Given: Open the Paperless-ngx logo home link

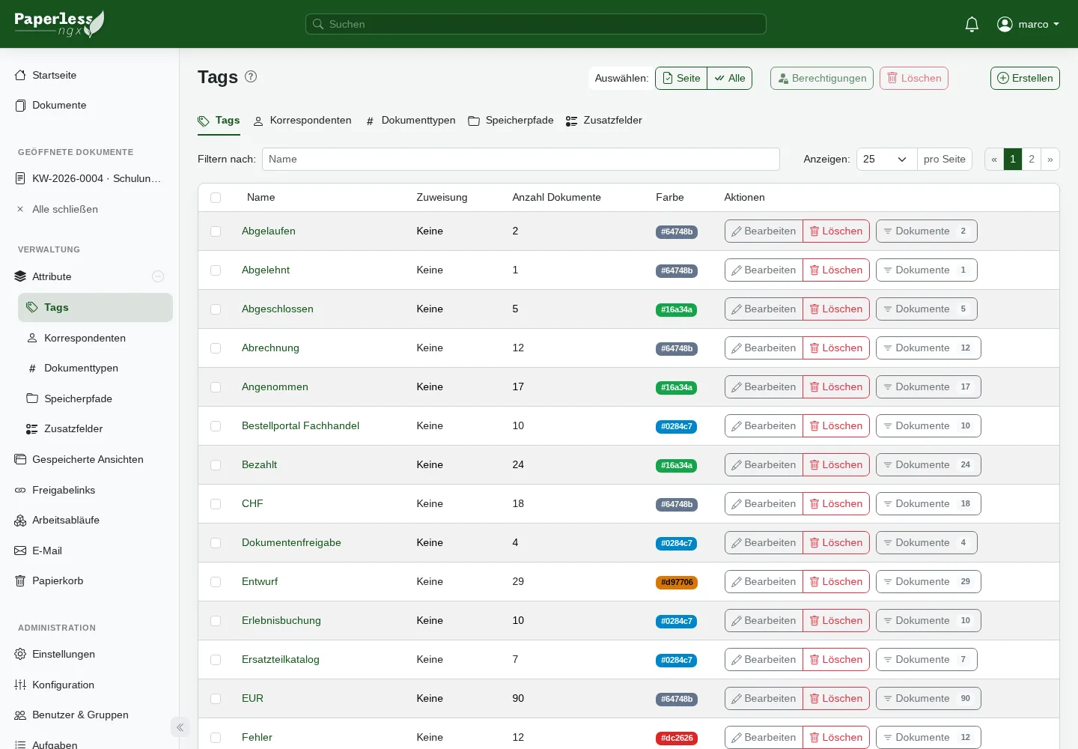Looking at the screenshot, I should click(x=59, y=24).
